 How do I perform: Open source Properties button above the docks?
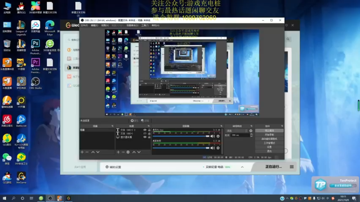[134, 121]
